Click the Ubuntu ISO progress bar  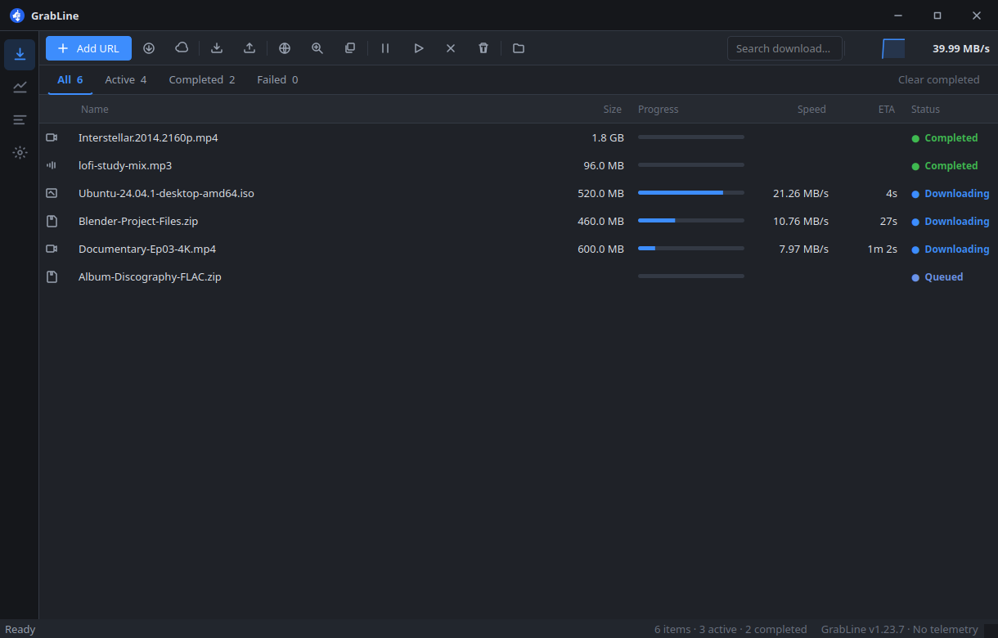pos(691,193)
